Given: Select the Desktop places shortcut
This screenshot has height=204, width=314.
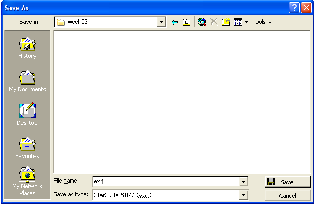Looking at the screenshot, I should coord(27,114).
